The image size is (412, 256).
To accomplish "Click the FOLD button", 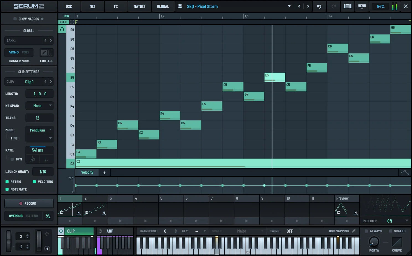I will click(63, 22).
